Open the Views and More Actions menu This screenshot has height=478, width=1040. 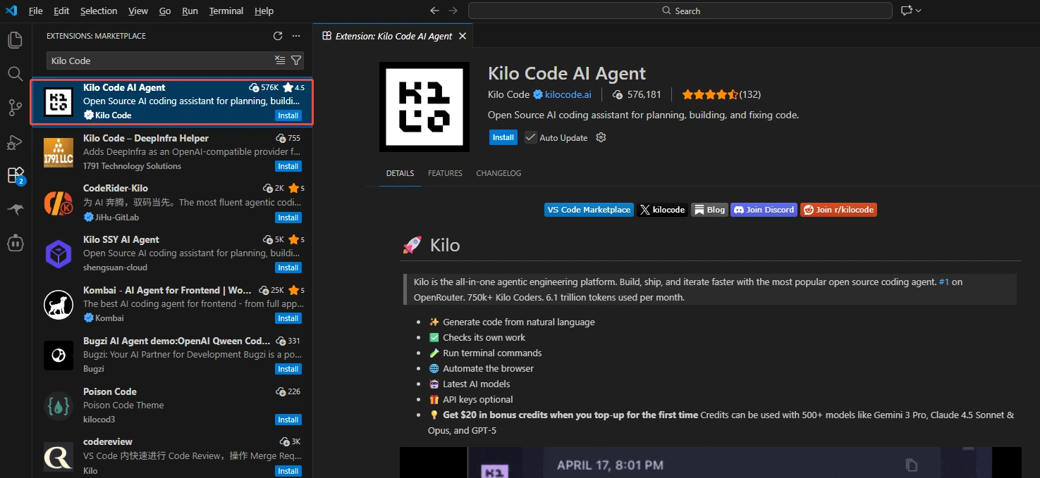(296, 35)
